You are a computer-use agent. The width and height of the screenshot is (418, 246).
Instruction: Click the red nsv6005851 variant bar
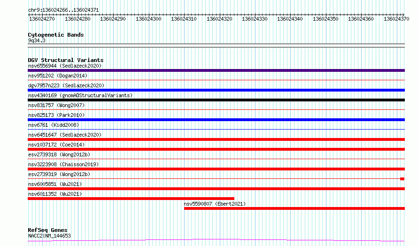(x=216, y=189)
